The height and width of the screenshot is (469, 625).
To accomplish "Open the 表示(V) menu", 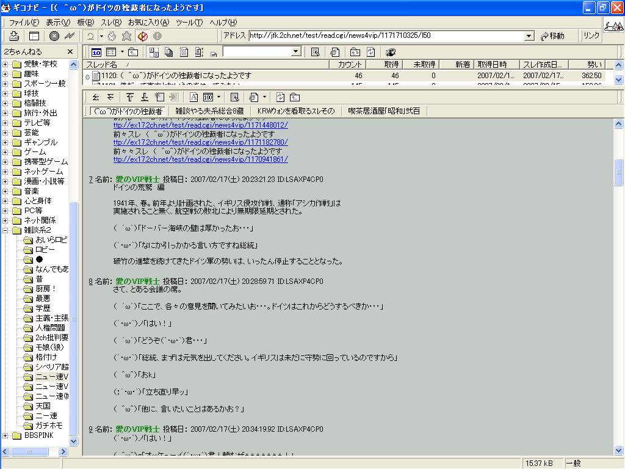I will click(x=58, y=23).
